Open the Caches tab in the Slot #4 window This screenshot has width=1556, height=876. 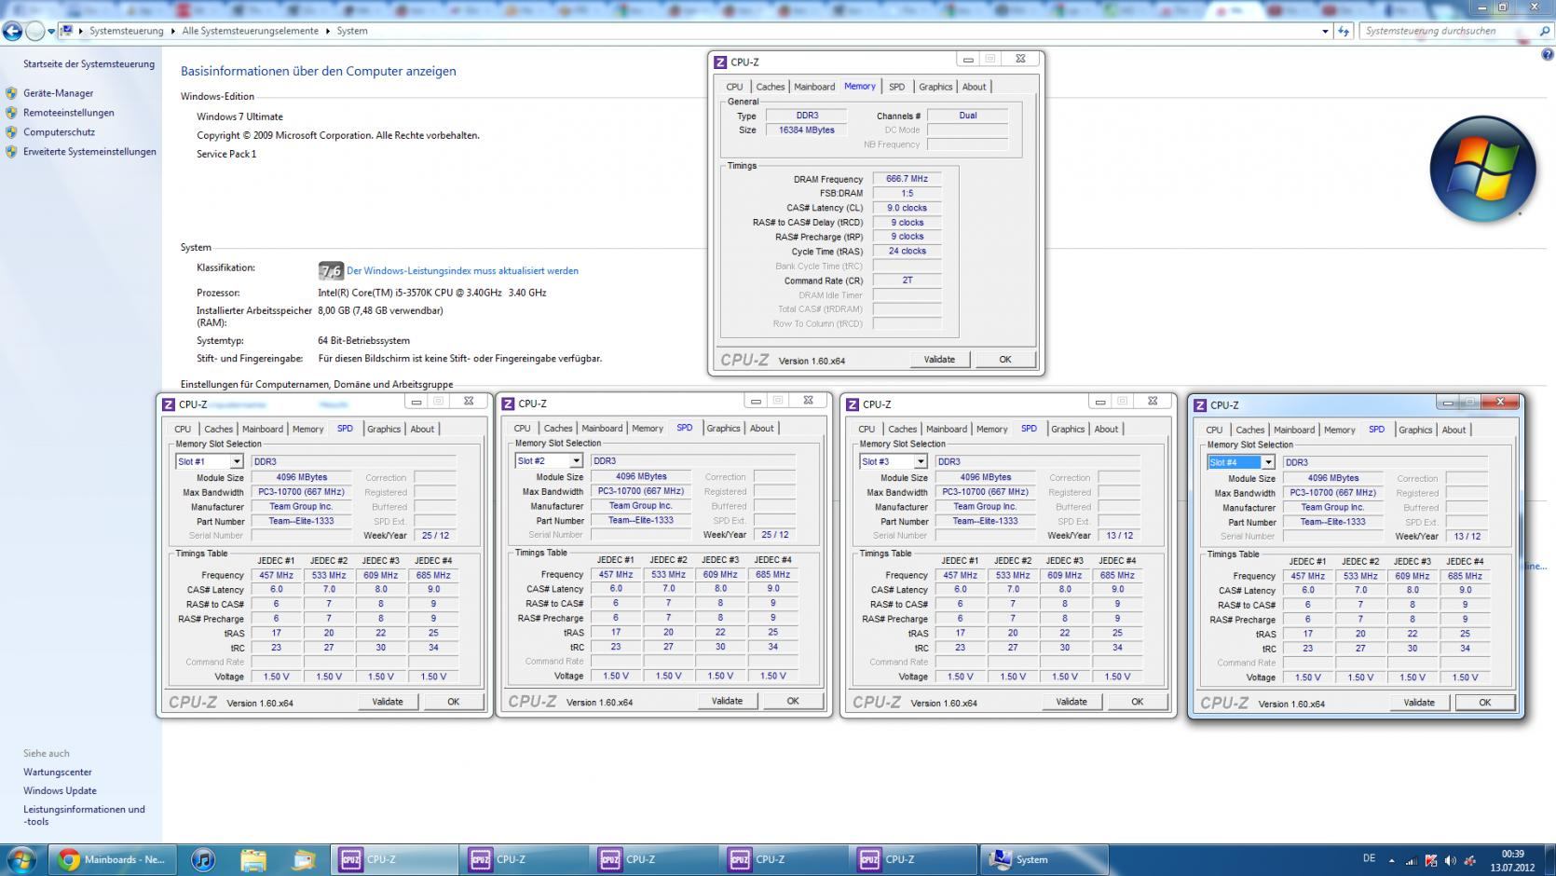click(x=1249, y=430)
